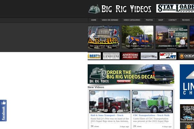Click the 3K views count

pyautogui.click(x=95, y=126)
